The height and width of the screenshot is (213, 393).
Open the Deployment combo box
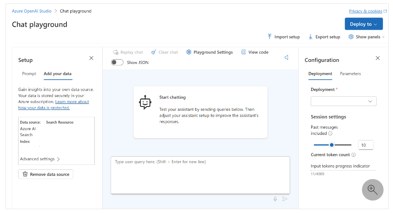(x=343, y=101)
